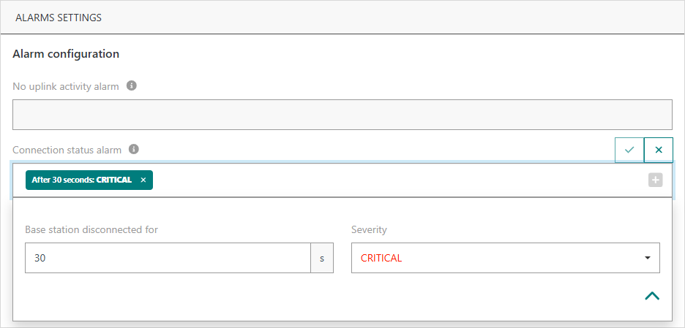This screenshot has height=328, width=685.
Task: Click empty area of Connection status tag field
Action: [x=395, y=180]
